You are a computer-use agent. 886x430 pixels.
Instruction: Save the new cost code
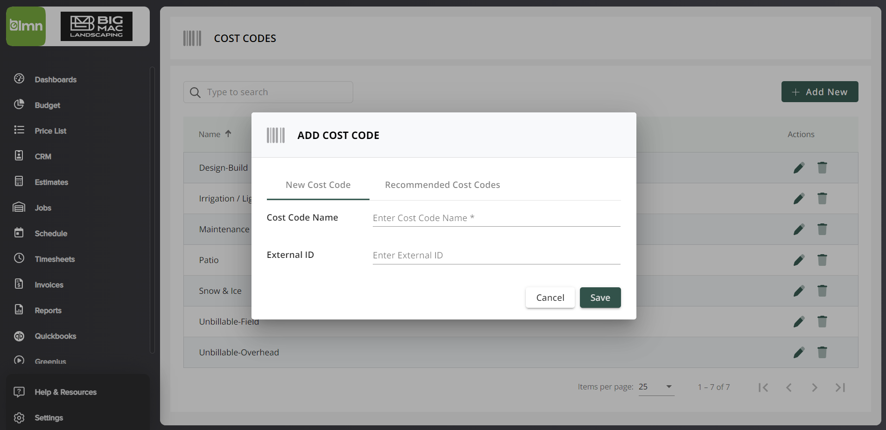600,298
